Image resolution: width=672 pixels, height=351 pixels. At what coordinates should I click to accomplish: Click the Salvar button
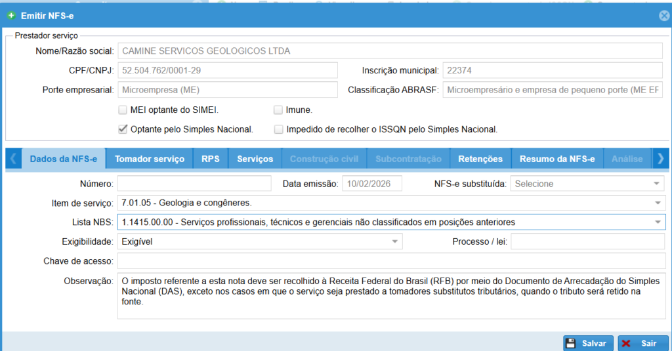(x=588, y=343)
